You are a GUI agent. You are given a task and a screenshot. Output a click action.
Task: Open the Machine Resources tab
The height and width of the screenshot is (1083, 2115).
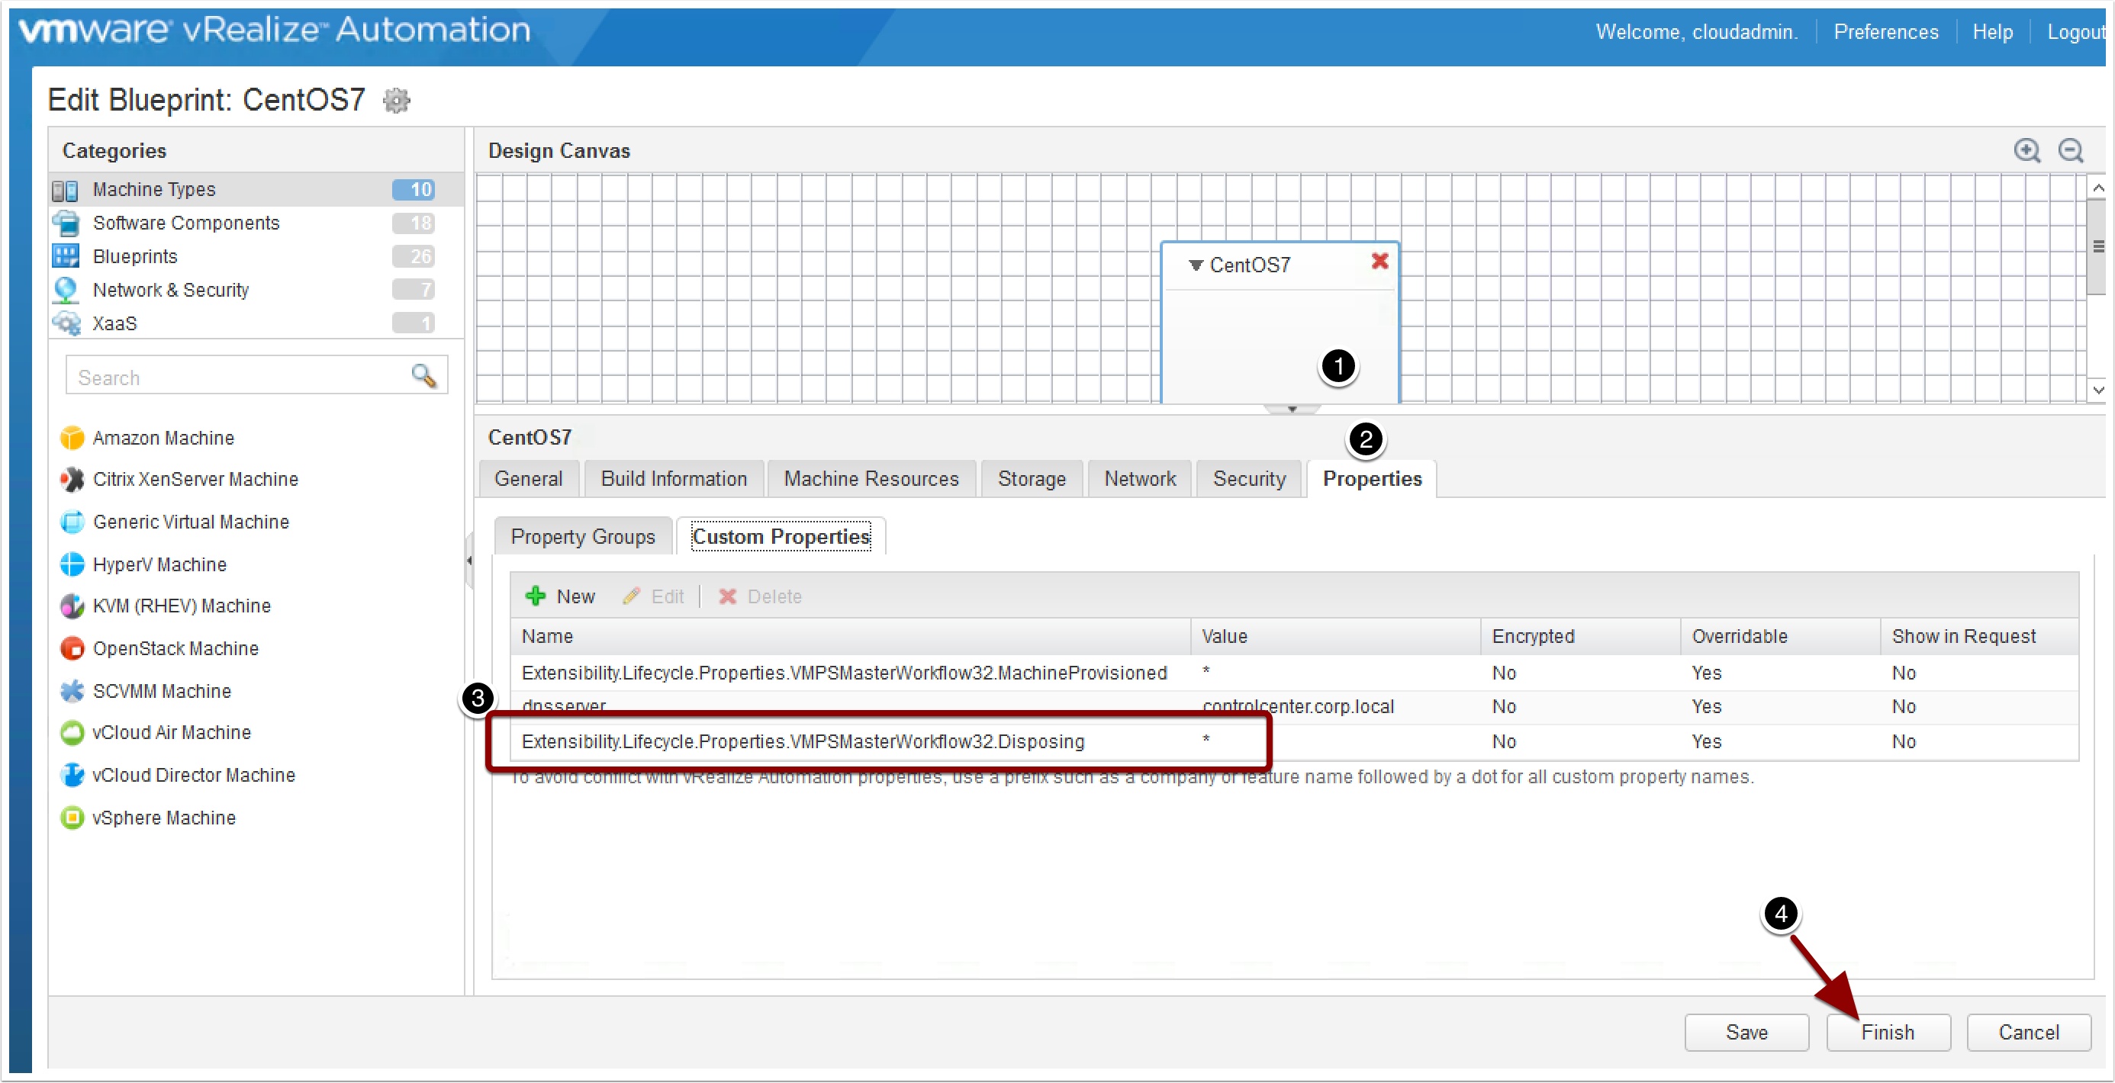(871, 479)
